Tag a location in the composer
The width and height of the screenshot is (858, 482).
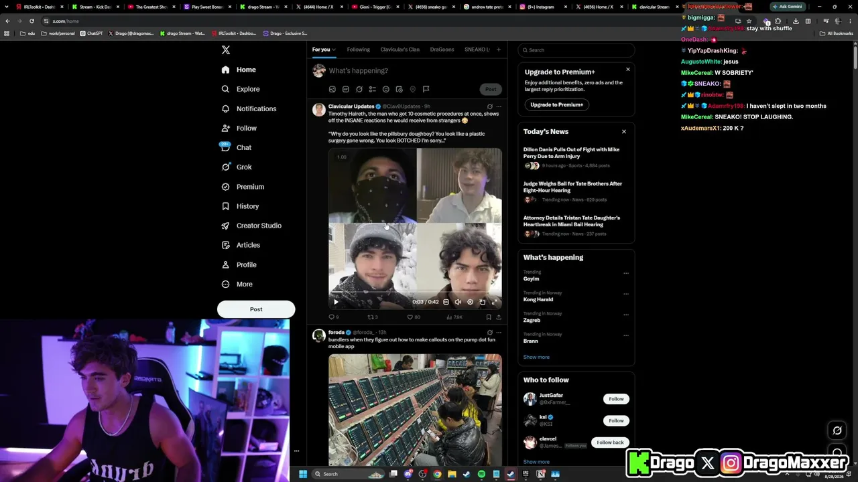(412, 89)
